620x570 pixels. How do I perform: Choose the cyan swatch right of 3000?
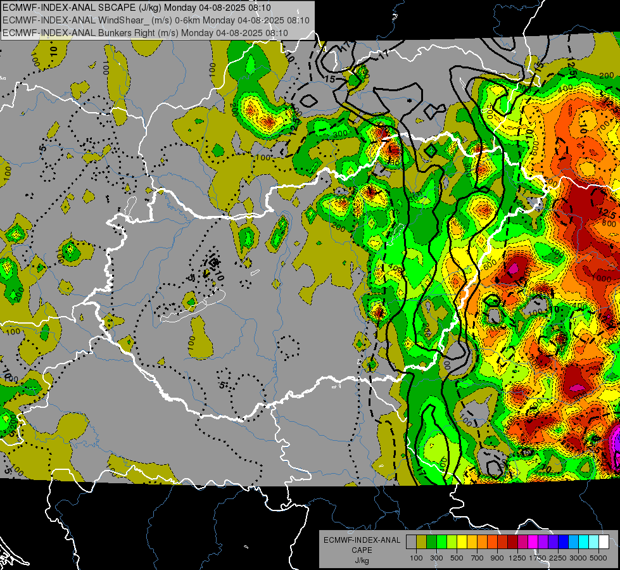point(584,541)
